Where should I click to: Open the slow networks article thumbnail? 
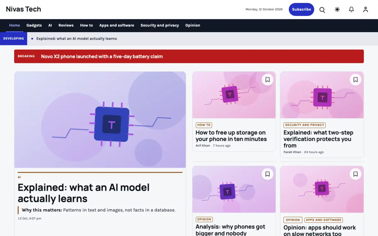coord(322,189)
